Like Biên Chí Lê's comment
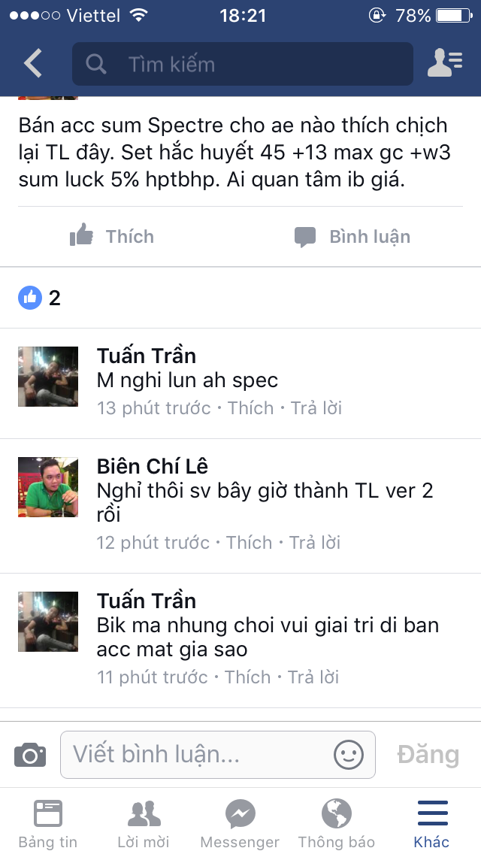Screen dimensions: 481x854 pyautogui.click(x=249, y=543)
